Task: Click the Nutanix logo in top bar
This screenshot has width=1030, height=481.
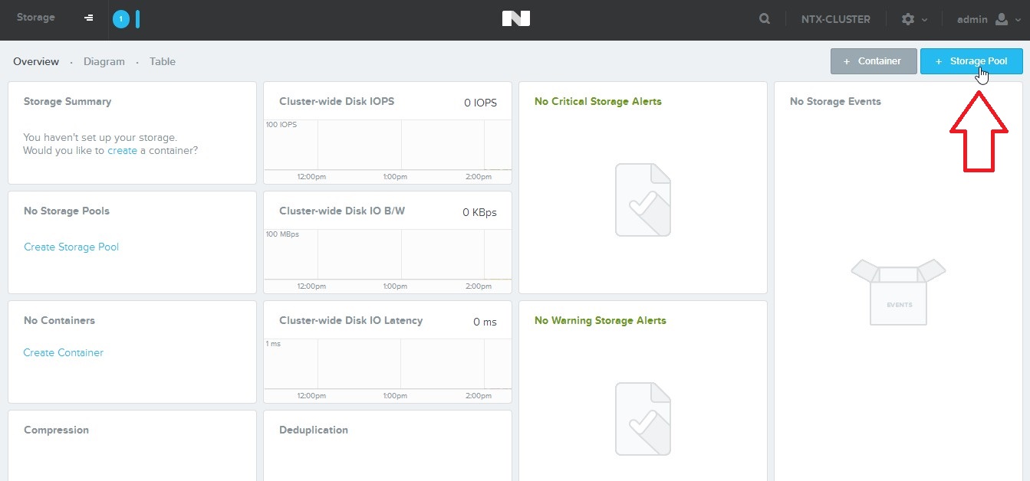Action: [515, 19]
